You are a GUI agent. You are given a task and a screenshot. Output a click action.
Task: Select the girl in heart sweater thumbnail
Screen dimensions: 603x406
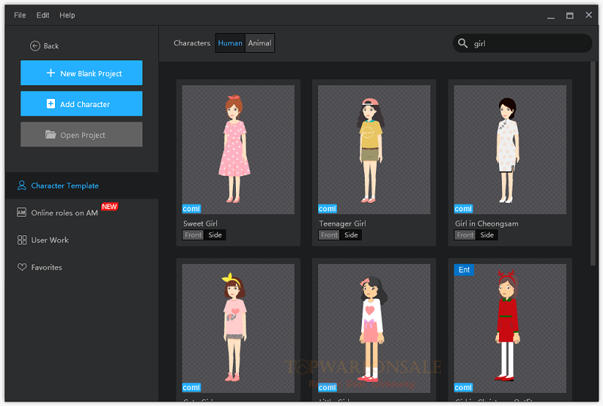point(374,328)
